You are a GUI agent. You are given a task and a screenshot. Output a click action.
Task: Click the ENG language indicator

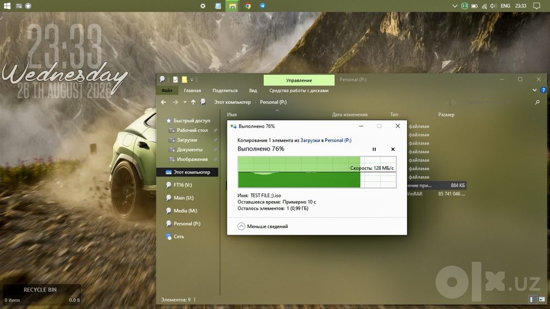[505, 6]
